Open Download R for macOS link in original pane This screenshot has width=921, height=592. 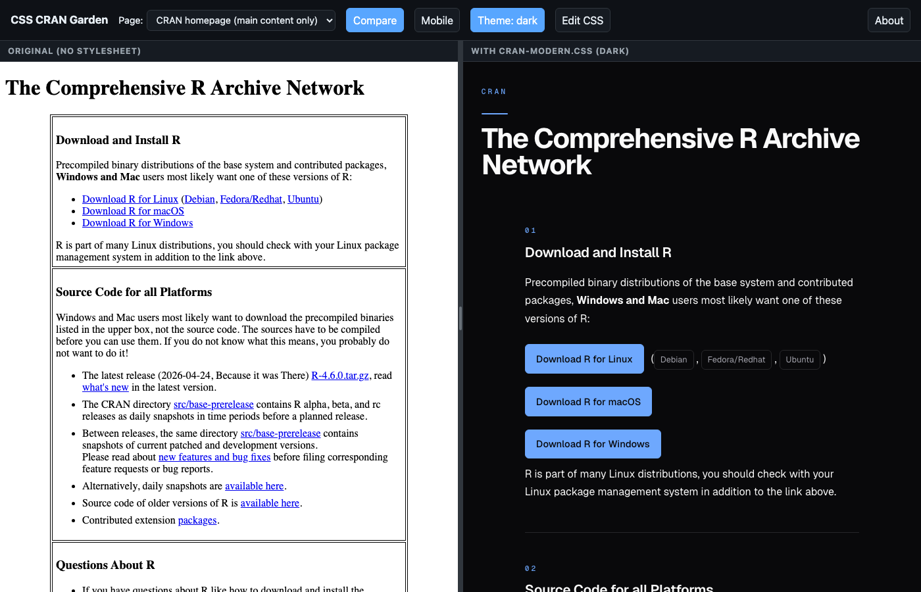[x=133, y=211]
